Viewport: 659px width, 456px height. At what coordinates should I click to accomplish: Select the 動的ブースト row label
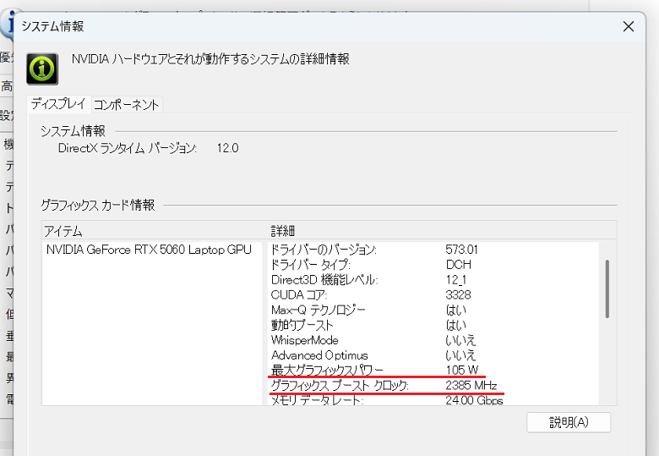tap(302, 325)
